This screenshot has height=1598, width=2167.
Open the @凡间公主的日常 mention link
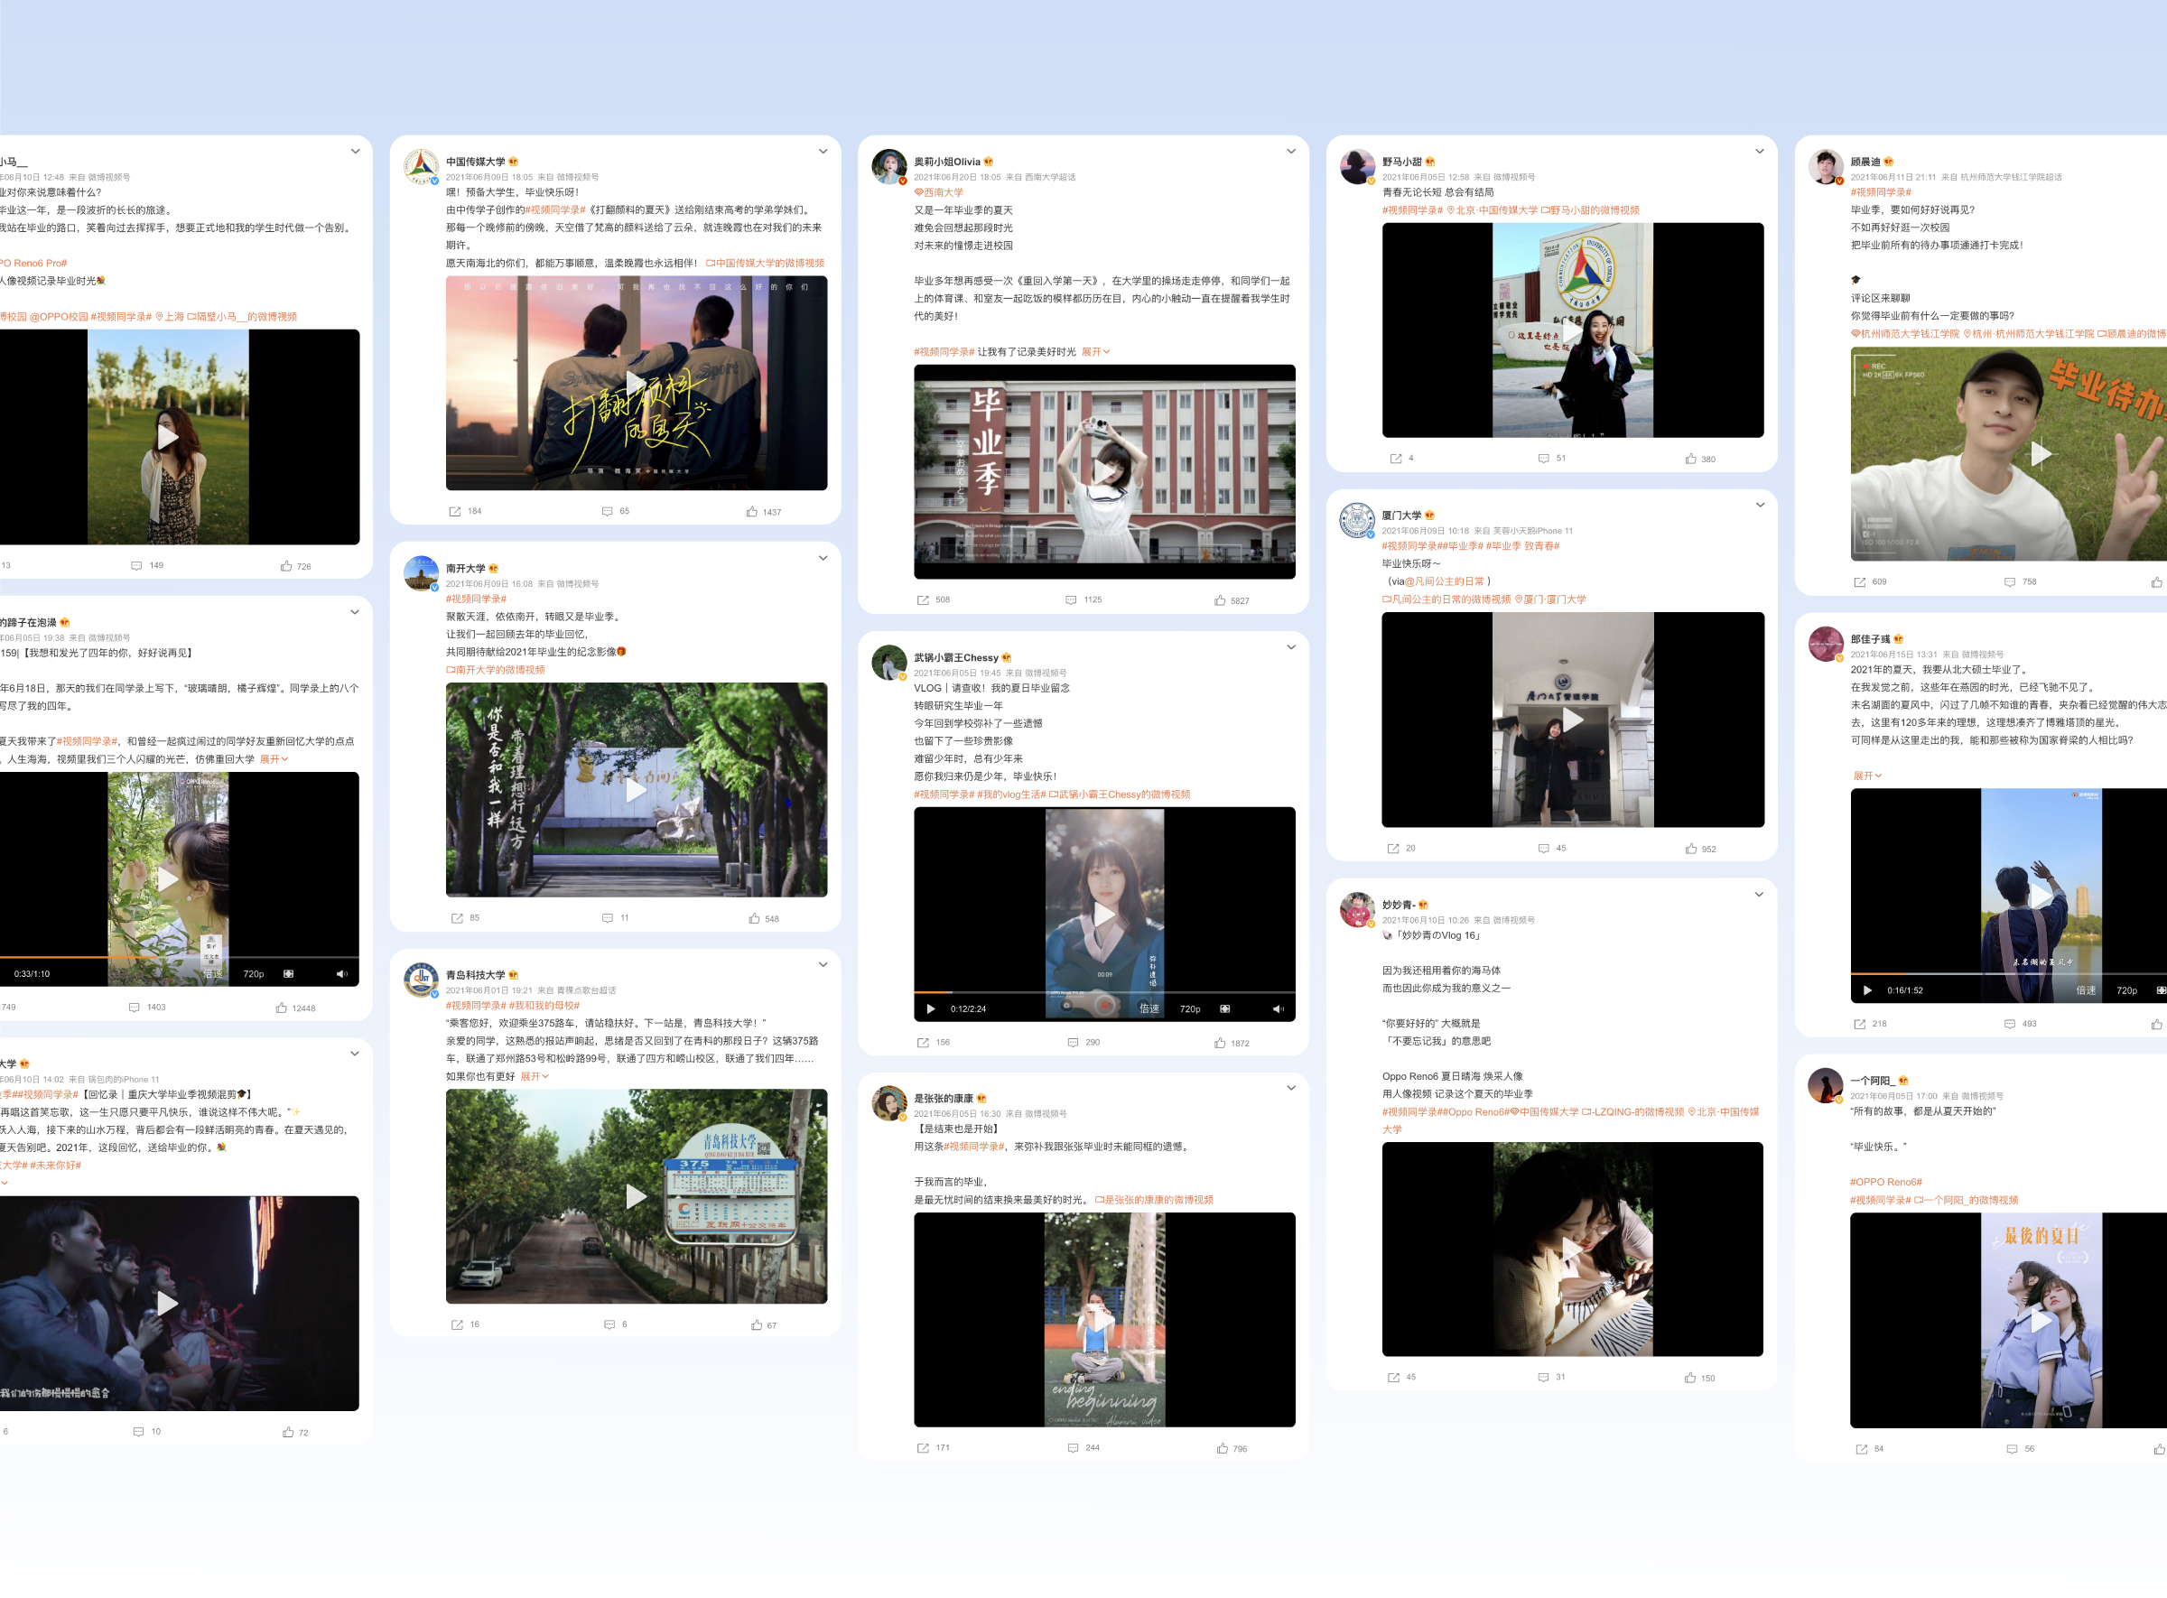click(1444, 581)
